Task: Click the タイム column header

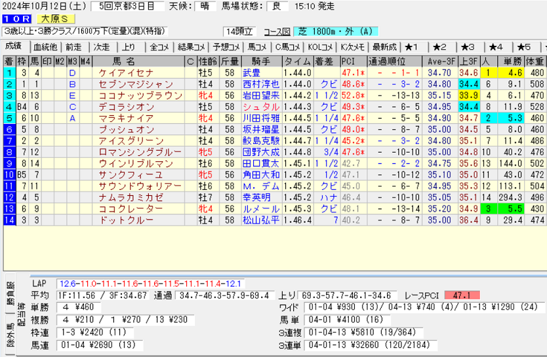Action: coord(297,61)
